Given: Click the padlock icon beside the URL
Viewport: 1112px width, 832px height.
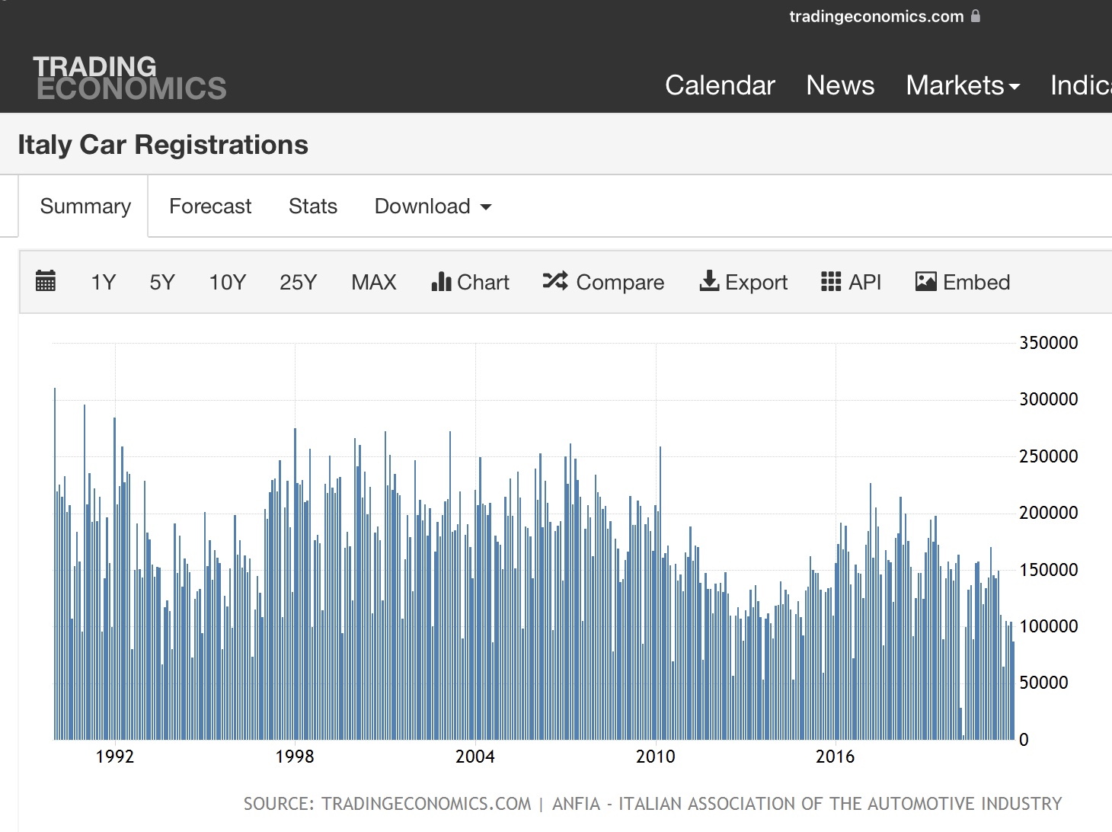Looking at the screenshot, I should [x=976, y=15].
